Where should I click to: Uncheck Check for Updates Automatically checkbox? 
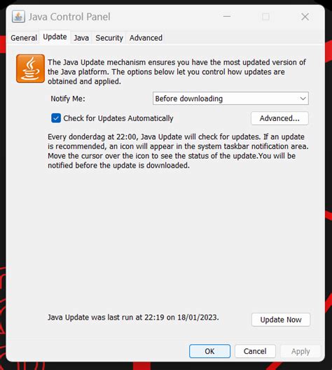pos(56,118)
